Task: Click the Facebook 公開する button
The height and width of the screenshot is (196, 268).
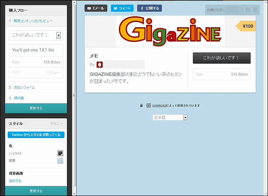Action: pos(149,8)
